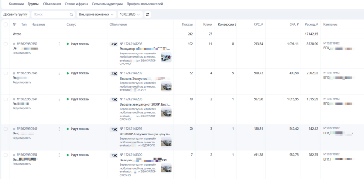Click ad count badge for ad 17242145295
Screen dimensions: 364x179
[x=114, y=129]
